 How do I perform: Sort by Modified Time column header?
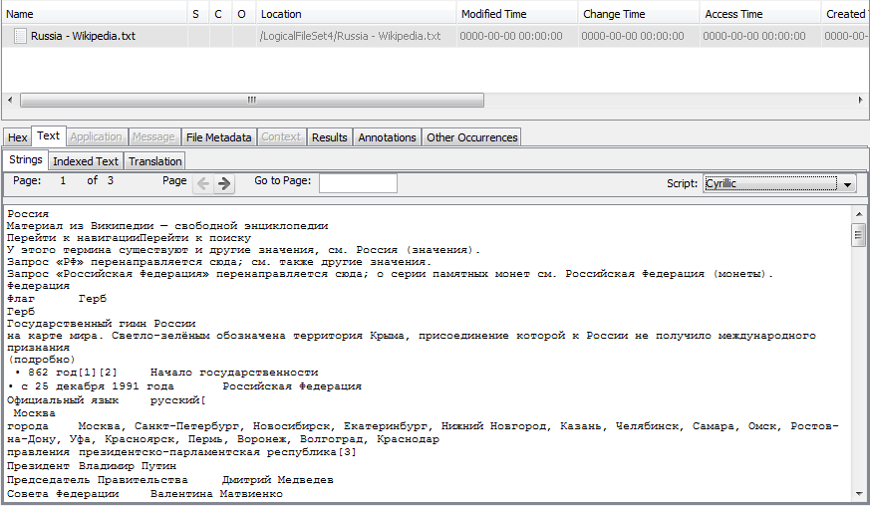[x=516, y=14]
